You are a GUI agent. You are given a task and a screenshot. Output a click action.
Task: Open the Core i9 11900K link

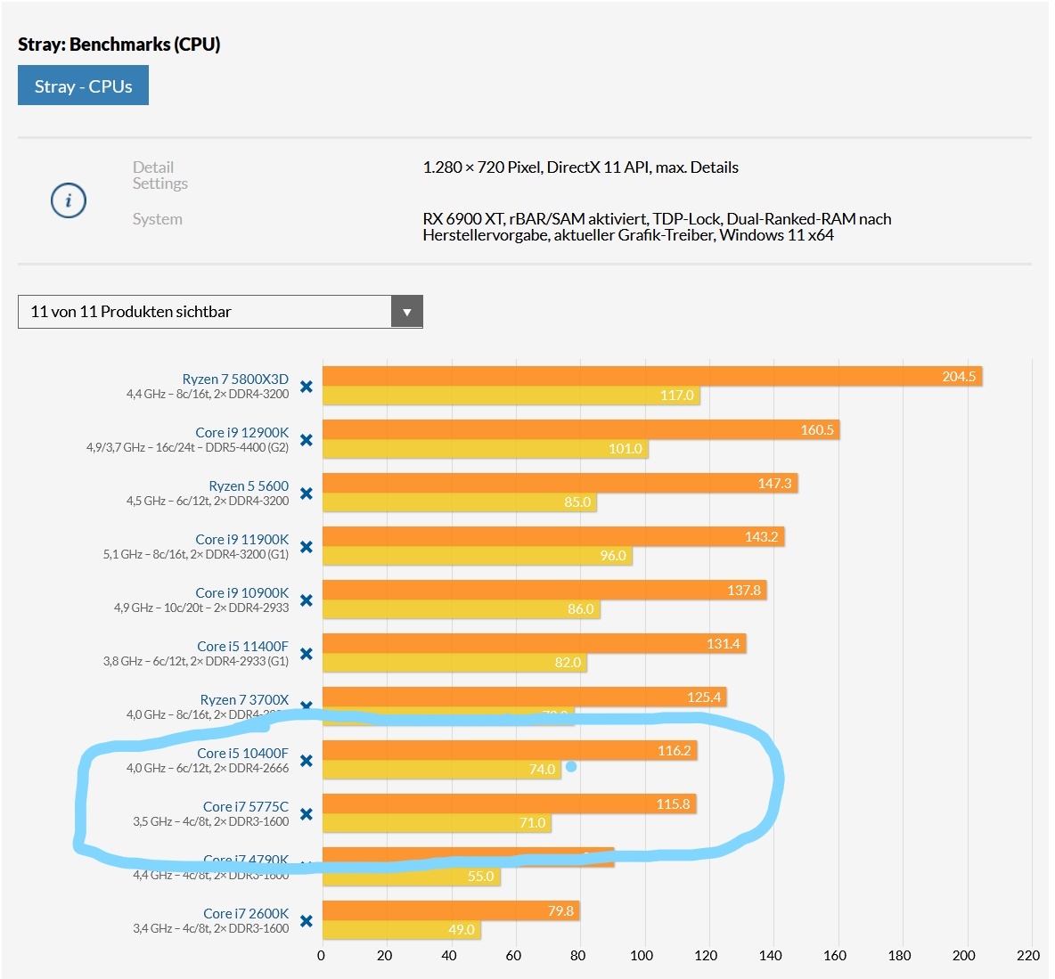click(242, 540)
